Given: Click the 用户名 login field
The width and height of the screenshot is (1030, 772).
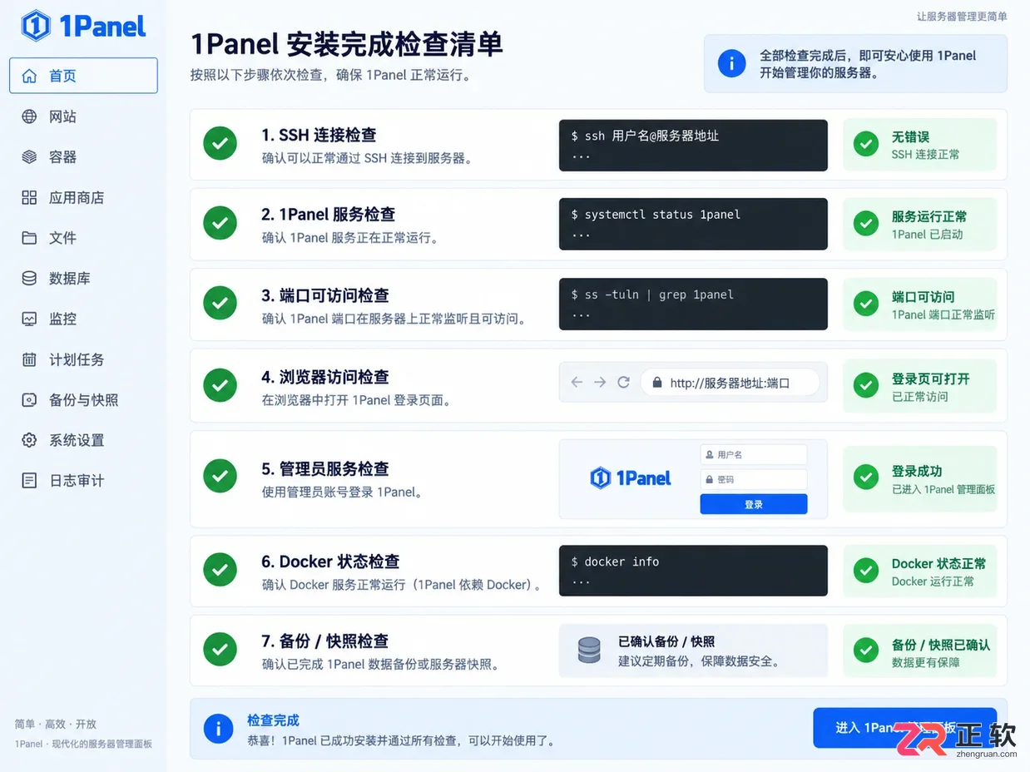Looking at the screenshot, I should tap(754, 454).
